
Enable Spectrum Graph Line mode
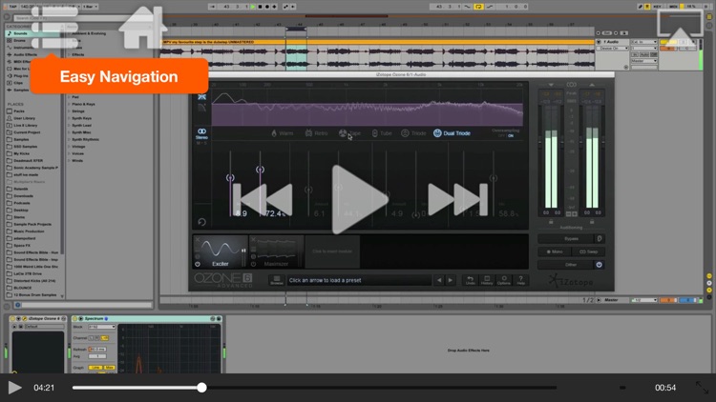tap(95, 368)
